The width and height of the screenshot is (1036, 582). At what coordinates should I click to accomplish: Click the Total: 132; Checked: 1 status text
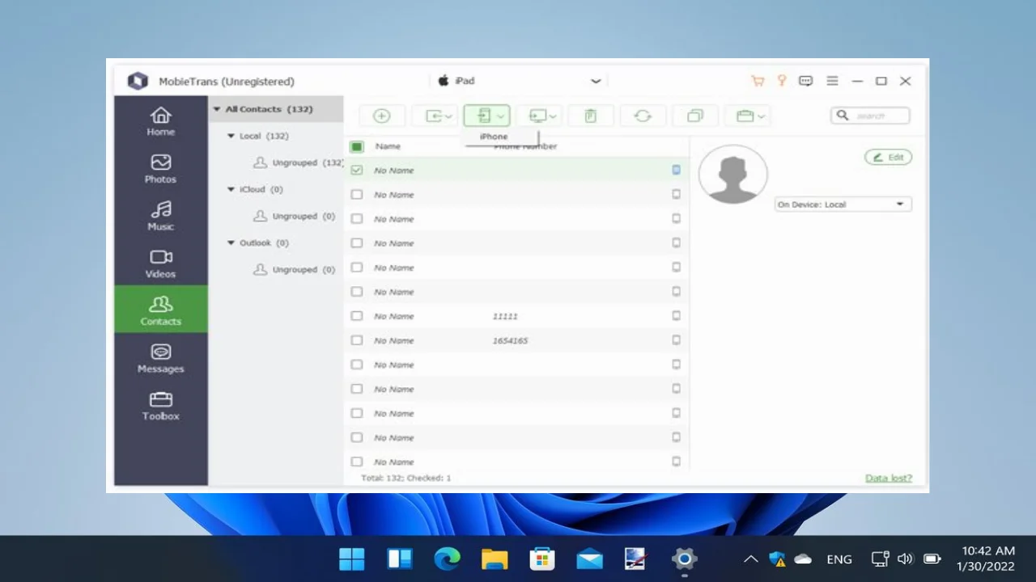[406, 478]
